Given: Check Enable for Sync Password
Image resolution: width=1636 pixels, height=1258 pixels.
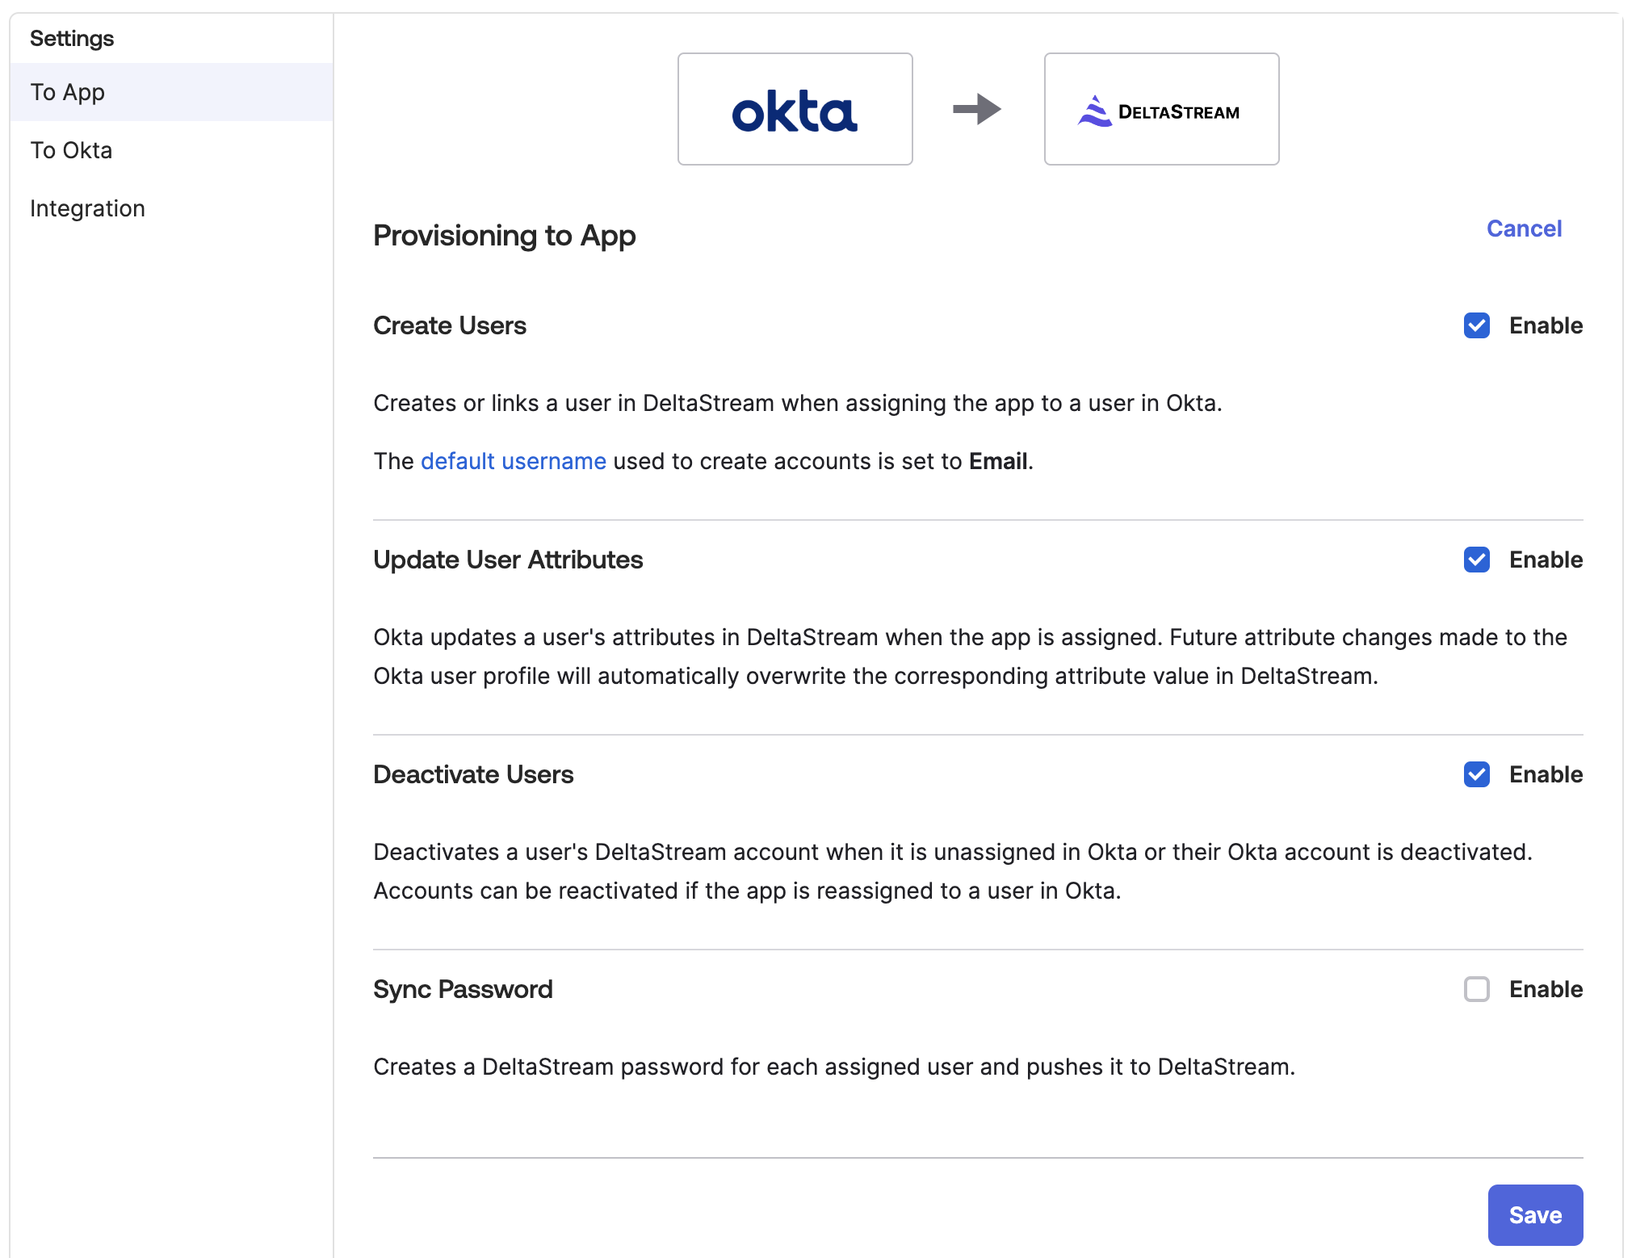Looking at the screenshot, I should point(1476,989).
